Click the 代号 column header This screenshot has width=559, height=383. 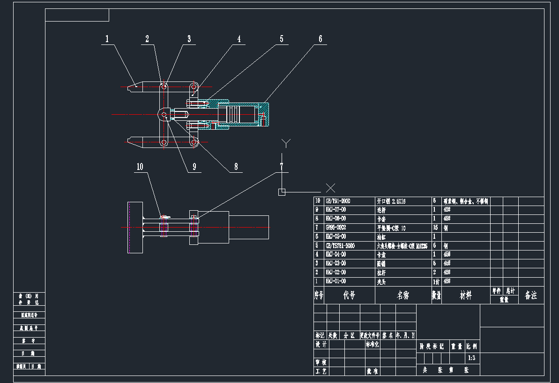(x=350, y=295)
